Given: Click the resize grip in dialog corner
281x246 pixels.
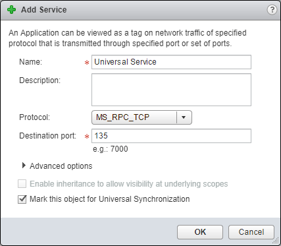Looking at the screenshot, I should 276,241.
